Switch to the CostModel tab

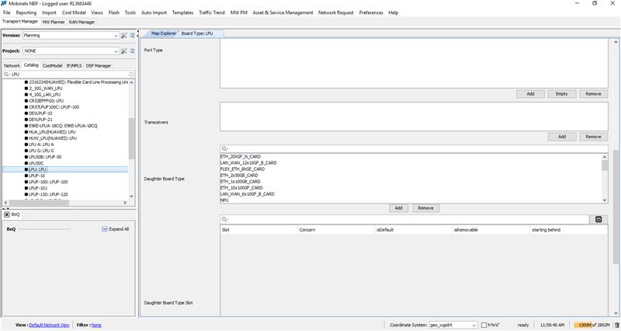[x=52, y=66]
